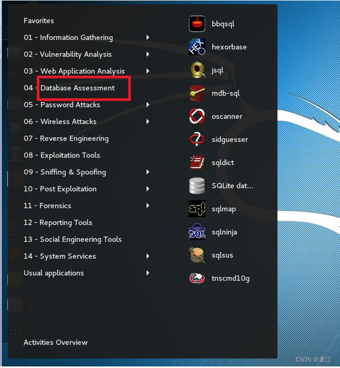This screenshot has width=340, height=368.
Task: Click the mdb-sql app name
Action: [225, 94]
